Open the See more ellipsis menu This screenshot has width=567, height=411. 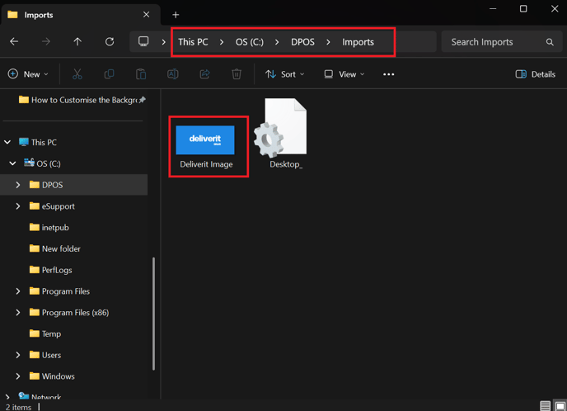[x=388, y=74]
